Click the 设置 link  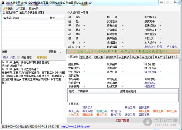click(160, 47)
